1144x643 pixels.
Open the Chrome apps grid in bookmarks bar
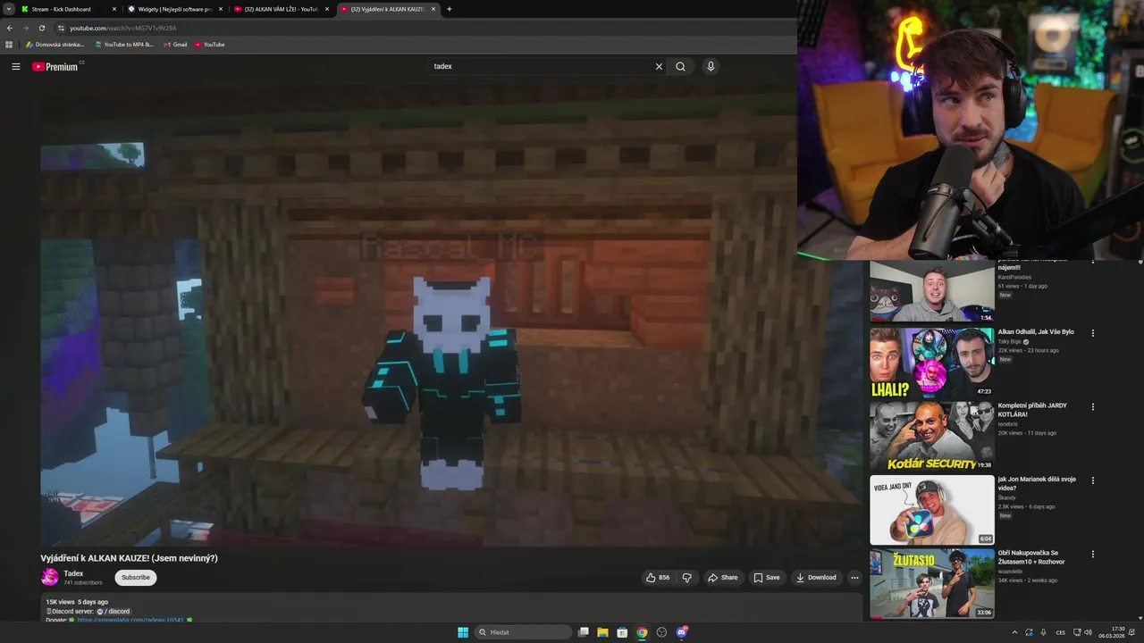click(x=9, y=45)
